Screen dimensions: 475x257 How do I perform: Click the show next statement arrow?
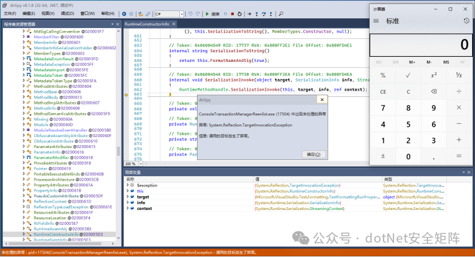tap(249, 14)
